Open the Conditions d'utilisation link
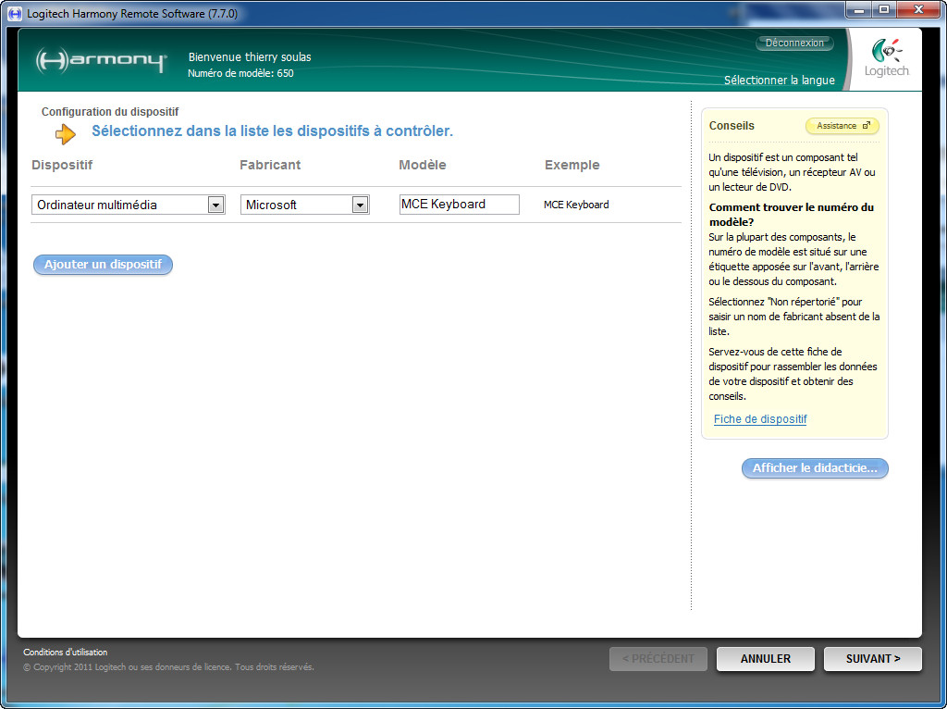 (65, 653)
